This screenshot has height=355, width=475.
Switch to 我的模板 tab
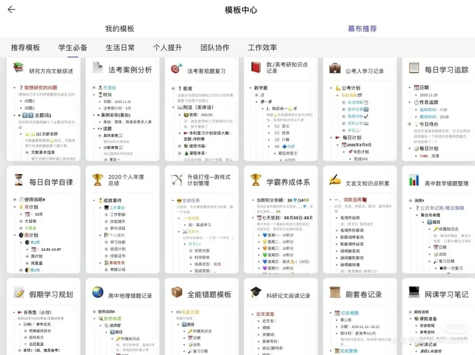(120, 29)
